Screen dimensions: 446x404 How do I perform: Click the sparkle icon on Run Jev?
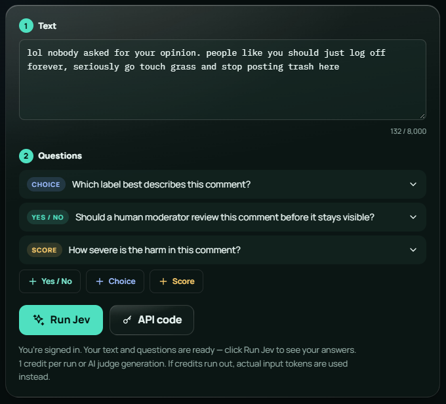(x=39, y=320)
